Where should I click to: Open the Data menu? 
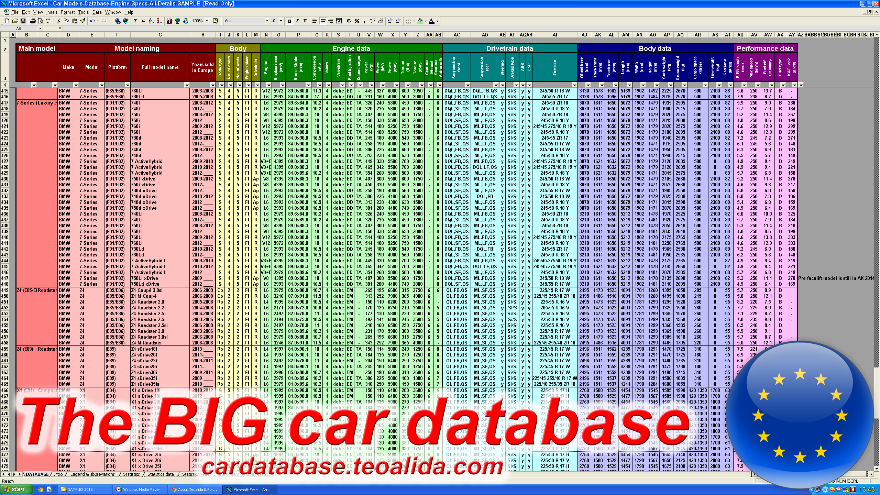tap(97, 12)
